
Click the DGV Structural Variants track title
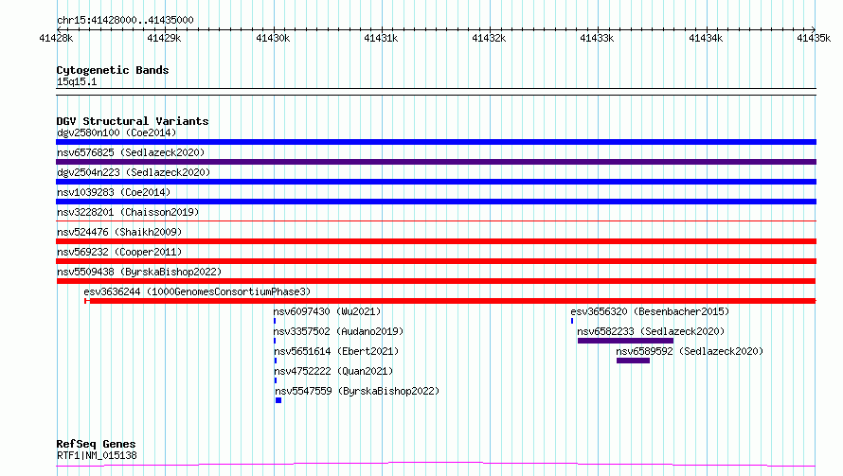[x=133, y=121]
